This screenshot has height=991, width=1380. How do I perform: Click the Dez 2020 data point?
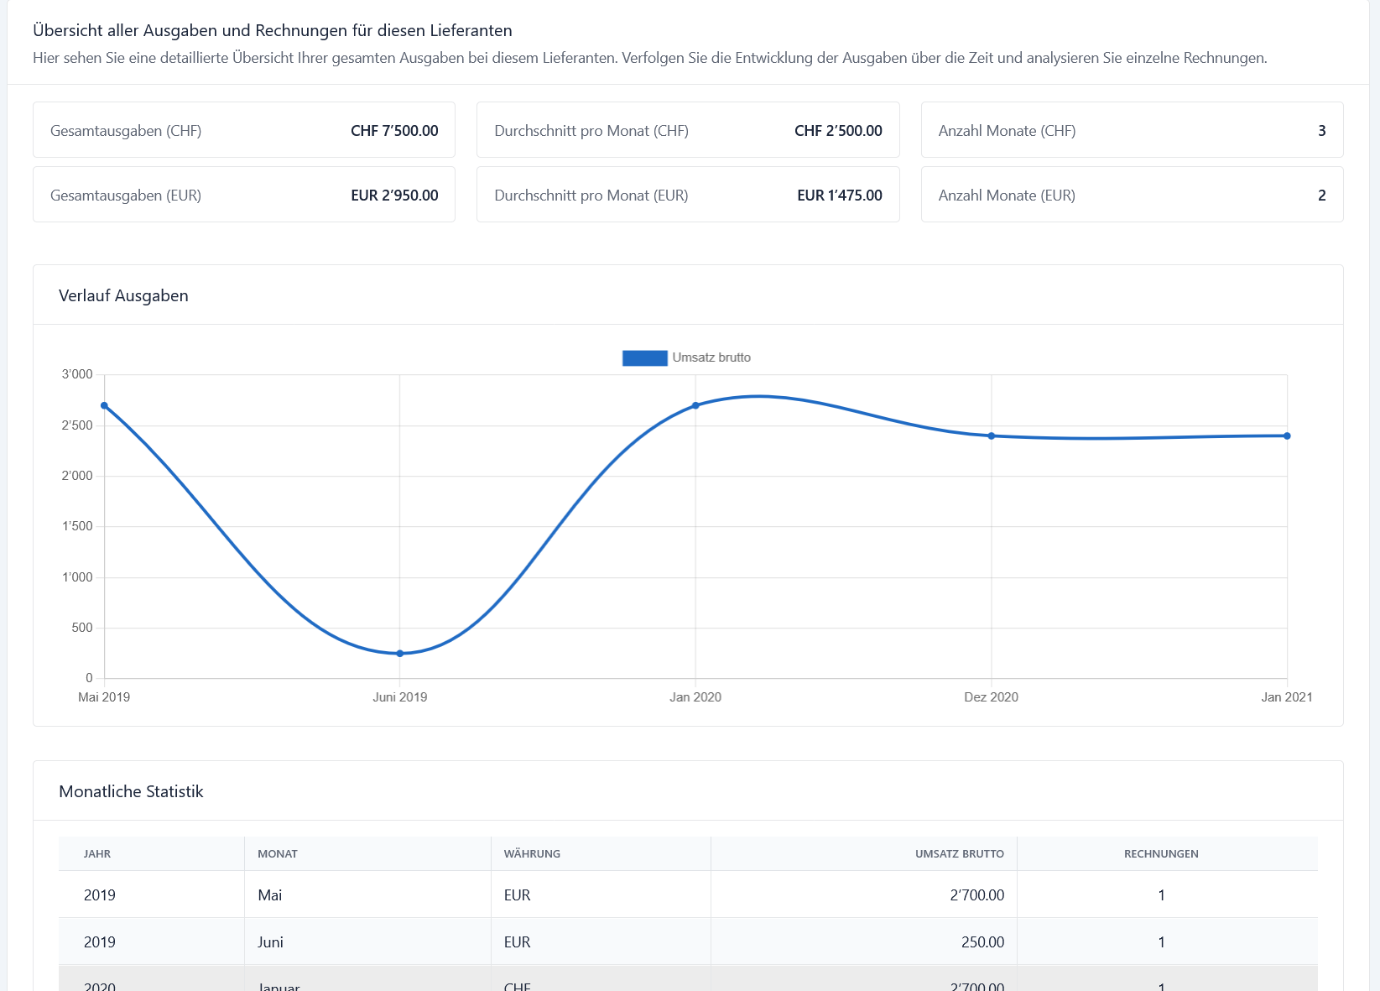[992, 436]
